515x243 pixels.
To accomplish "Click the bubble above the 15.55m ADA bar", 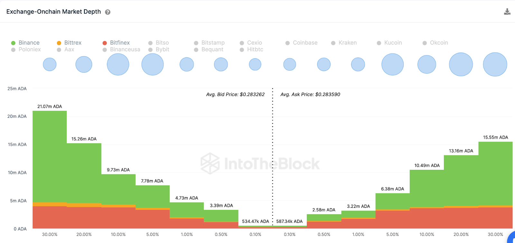I will coord(495,65).
